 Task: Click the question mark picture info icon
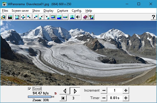91,17
